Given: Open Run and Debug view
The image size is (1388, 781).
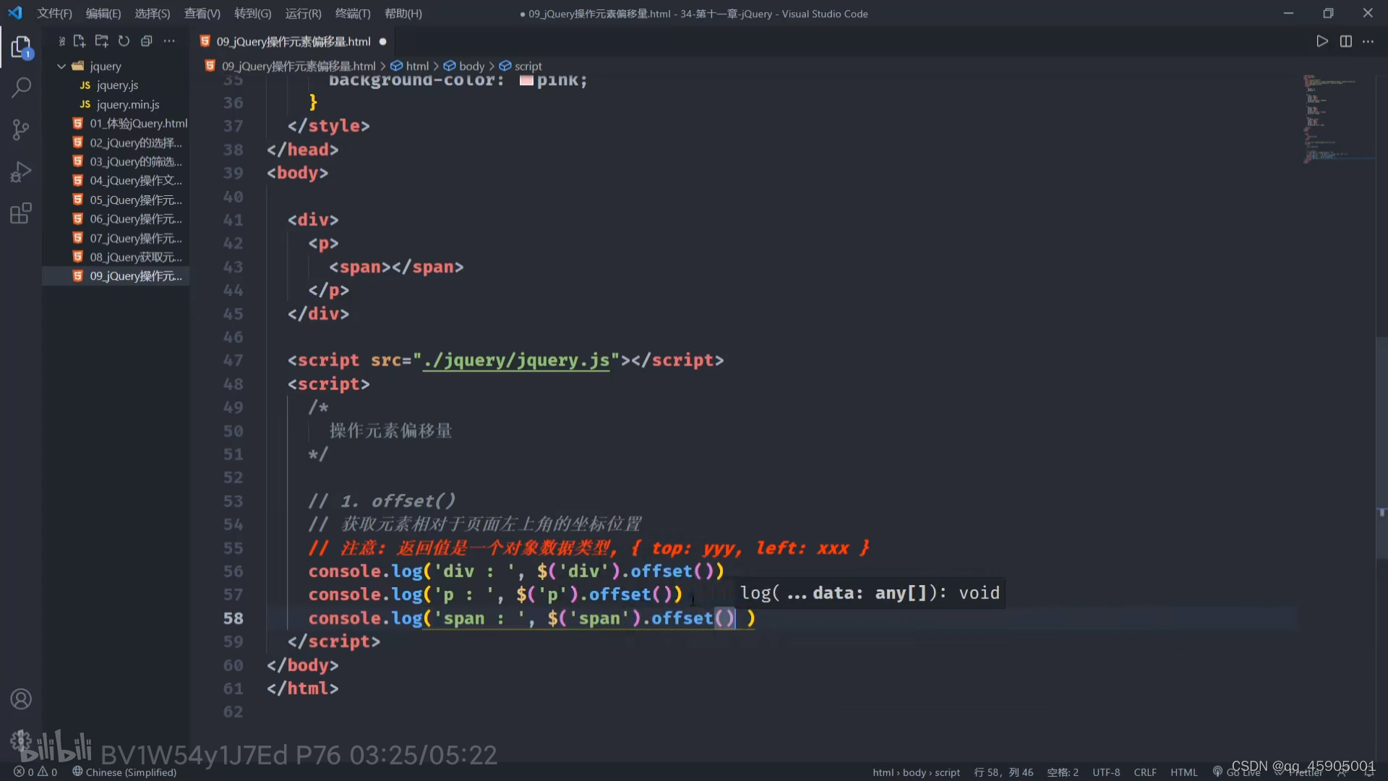Looking at the screenshot, I should click(x=21, y=172).
